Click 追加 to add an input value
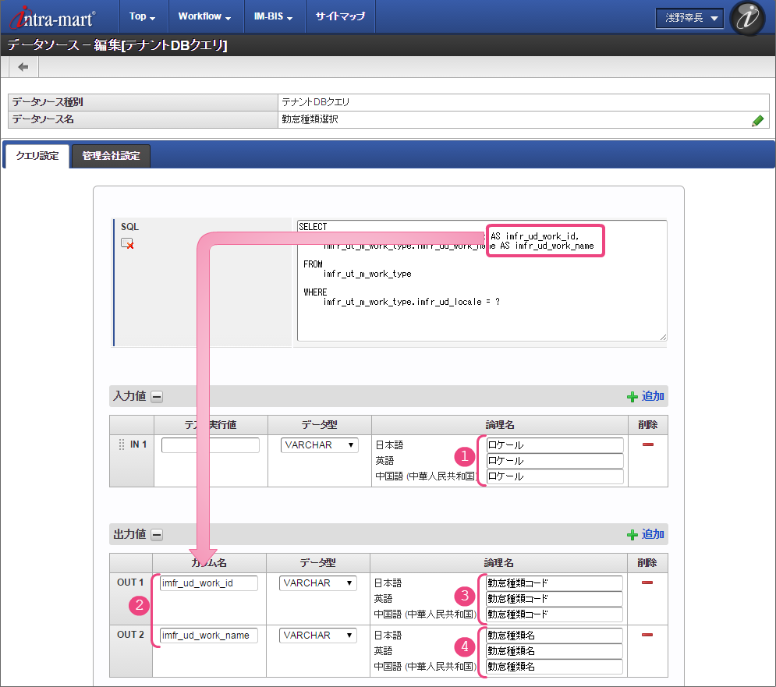 646,396
